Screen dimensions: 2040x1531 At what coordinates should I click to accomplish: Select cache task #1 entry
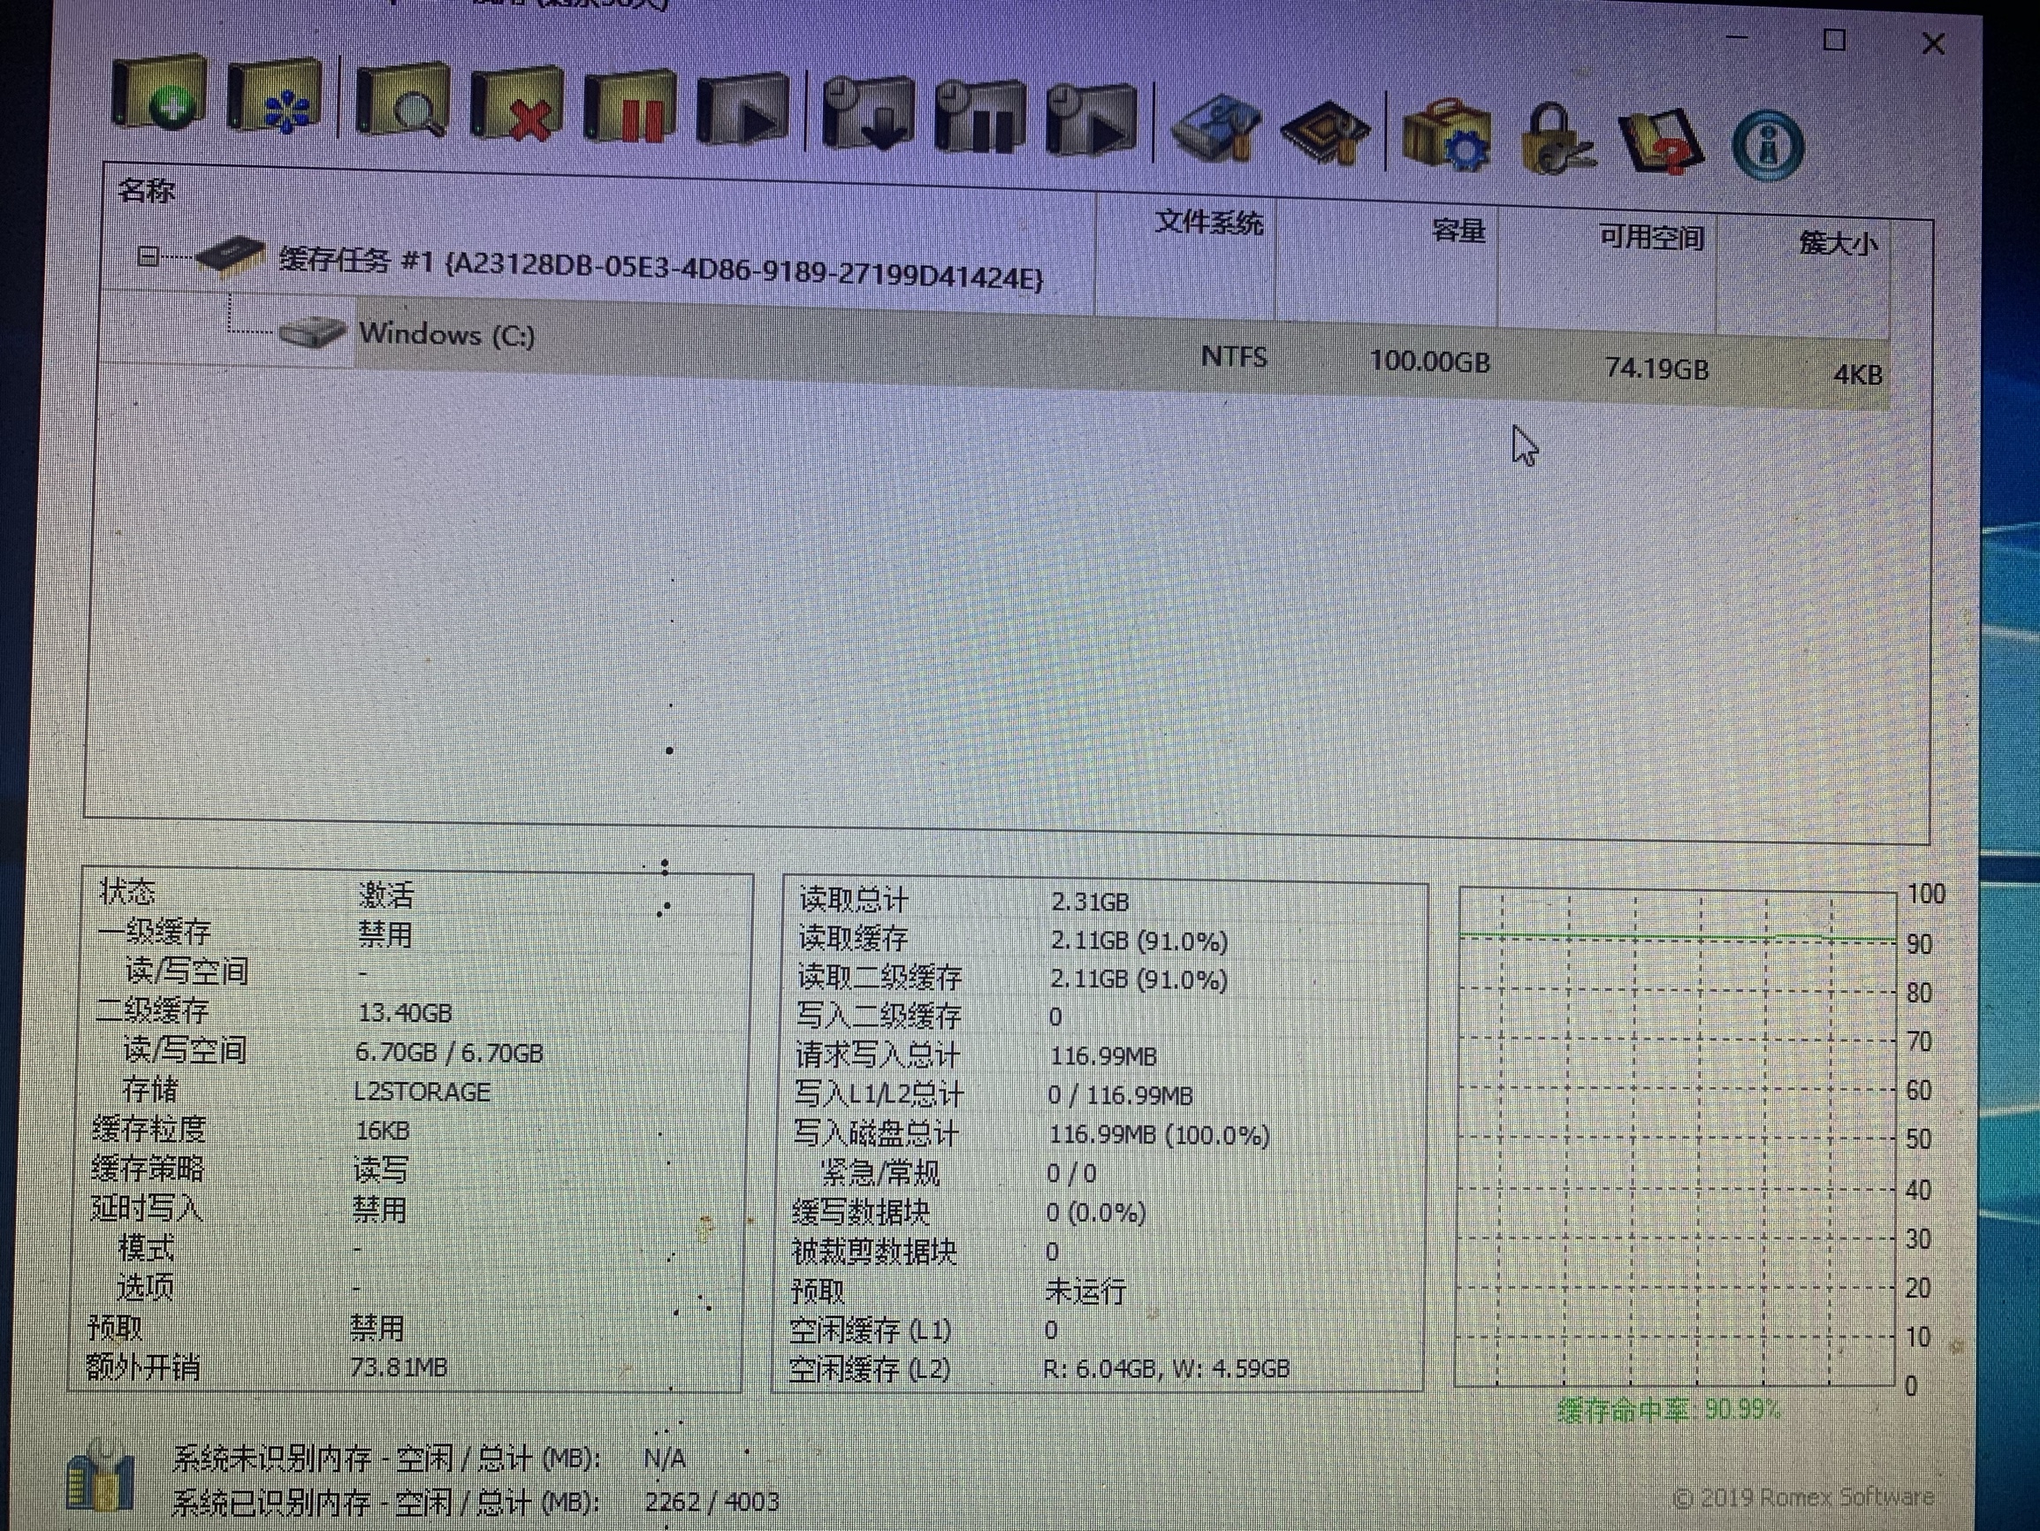659,269
